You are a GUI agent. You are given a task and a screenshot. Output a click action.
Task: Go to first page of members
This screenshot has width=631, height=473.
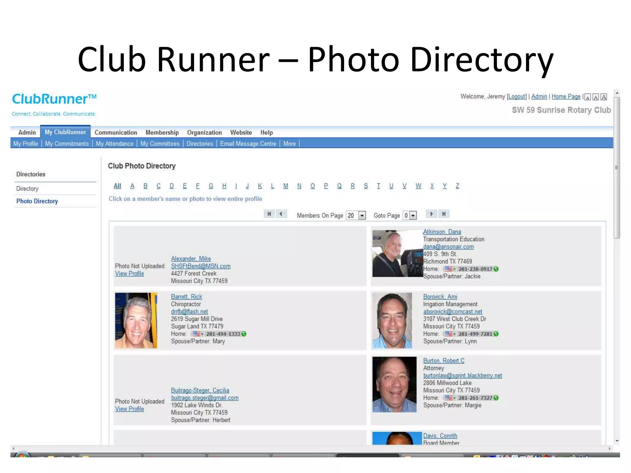(269, 214)
